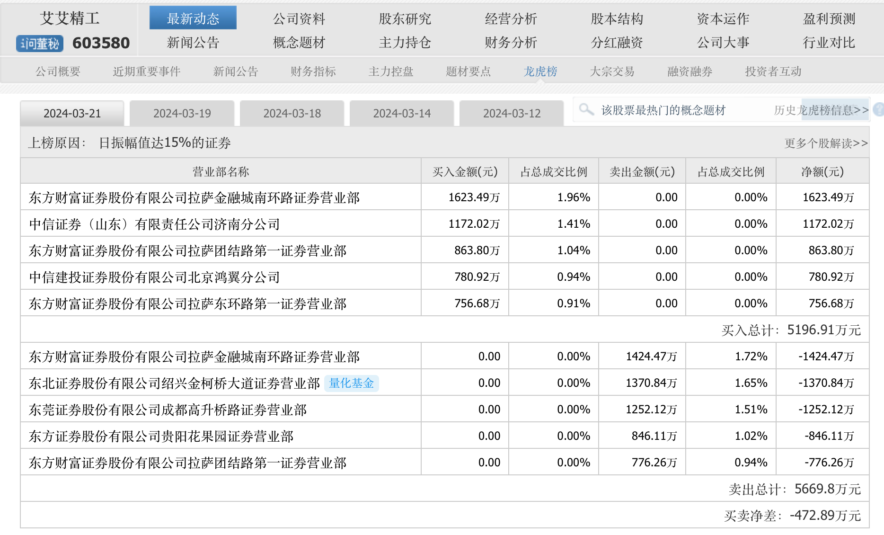Screen dimensions: 884x535
Task: Click the 上榜原因 日振幅值达15%的证券 text
Action: point(129,143)
